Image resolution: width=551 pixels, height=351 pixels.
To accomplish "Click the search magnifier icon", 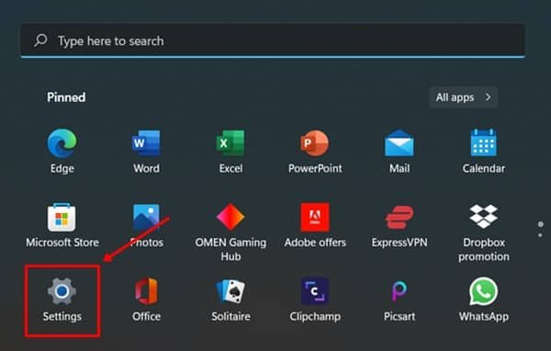I will (x=40, y=40).
